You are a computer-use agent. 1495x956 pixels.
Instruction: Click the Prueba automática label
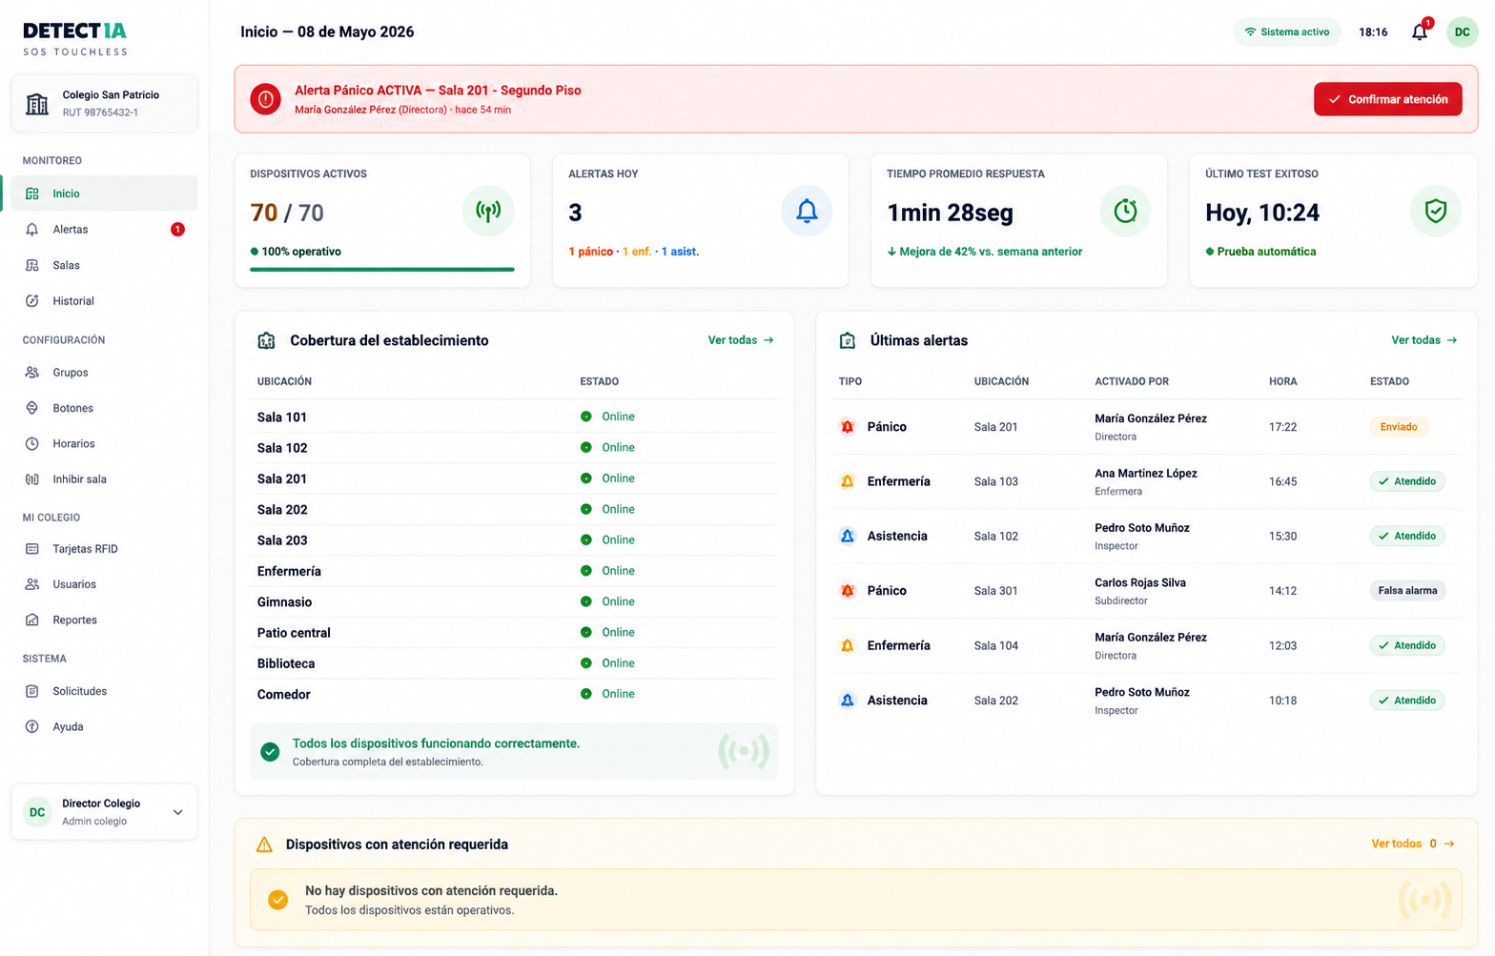click(x=1266, y=252)
